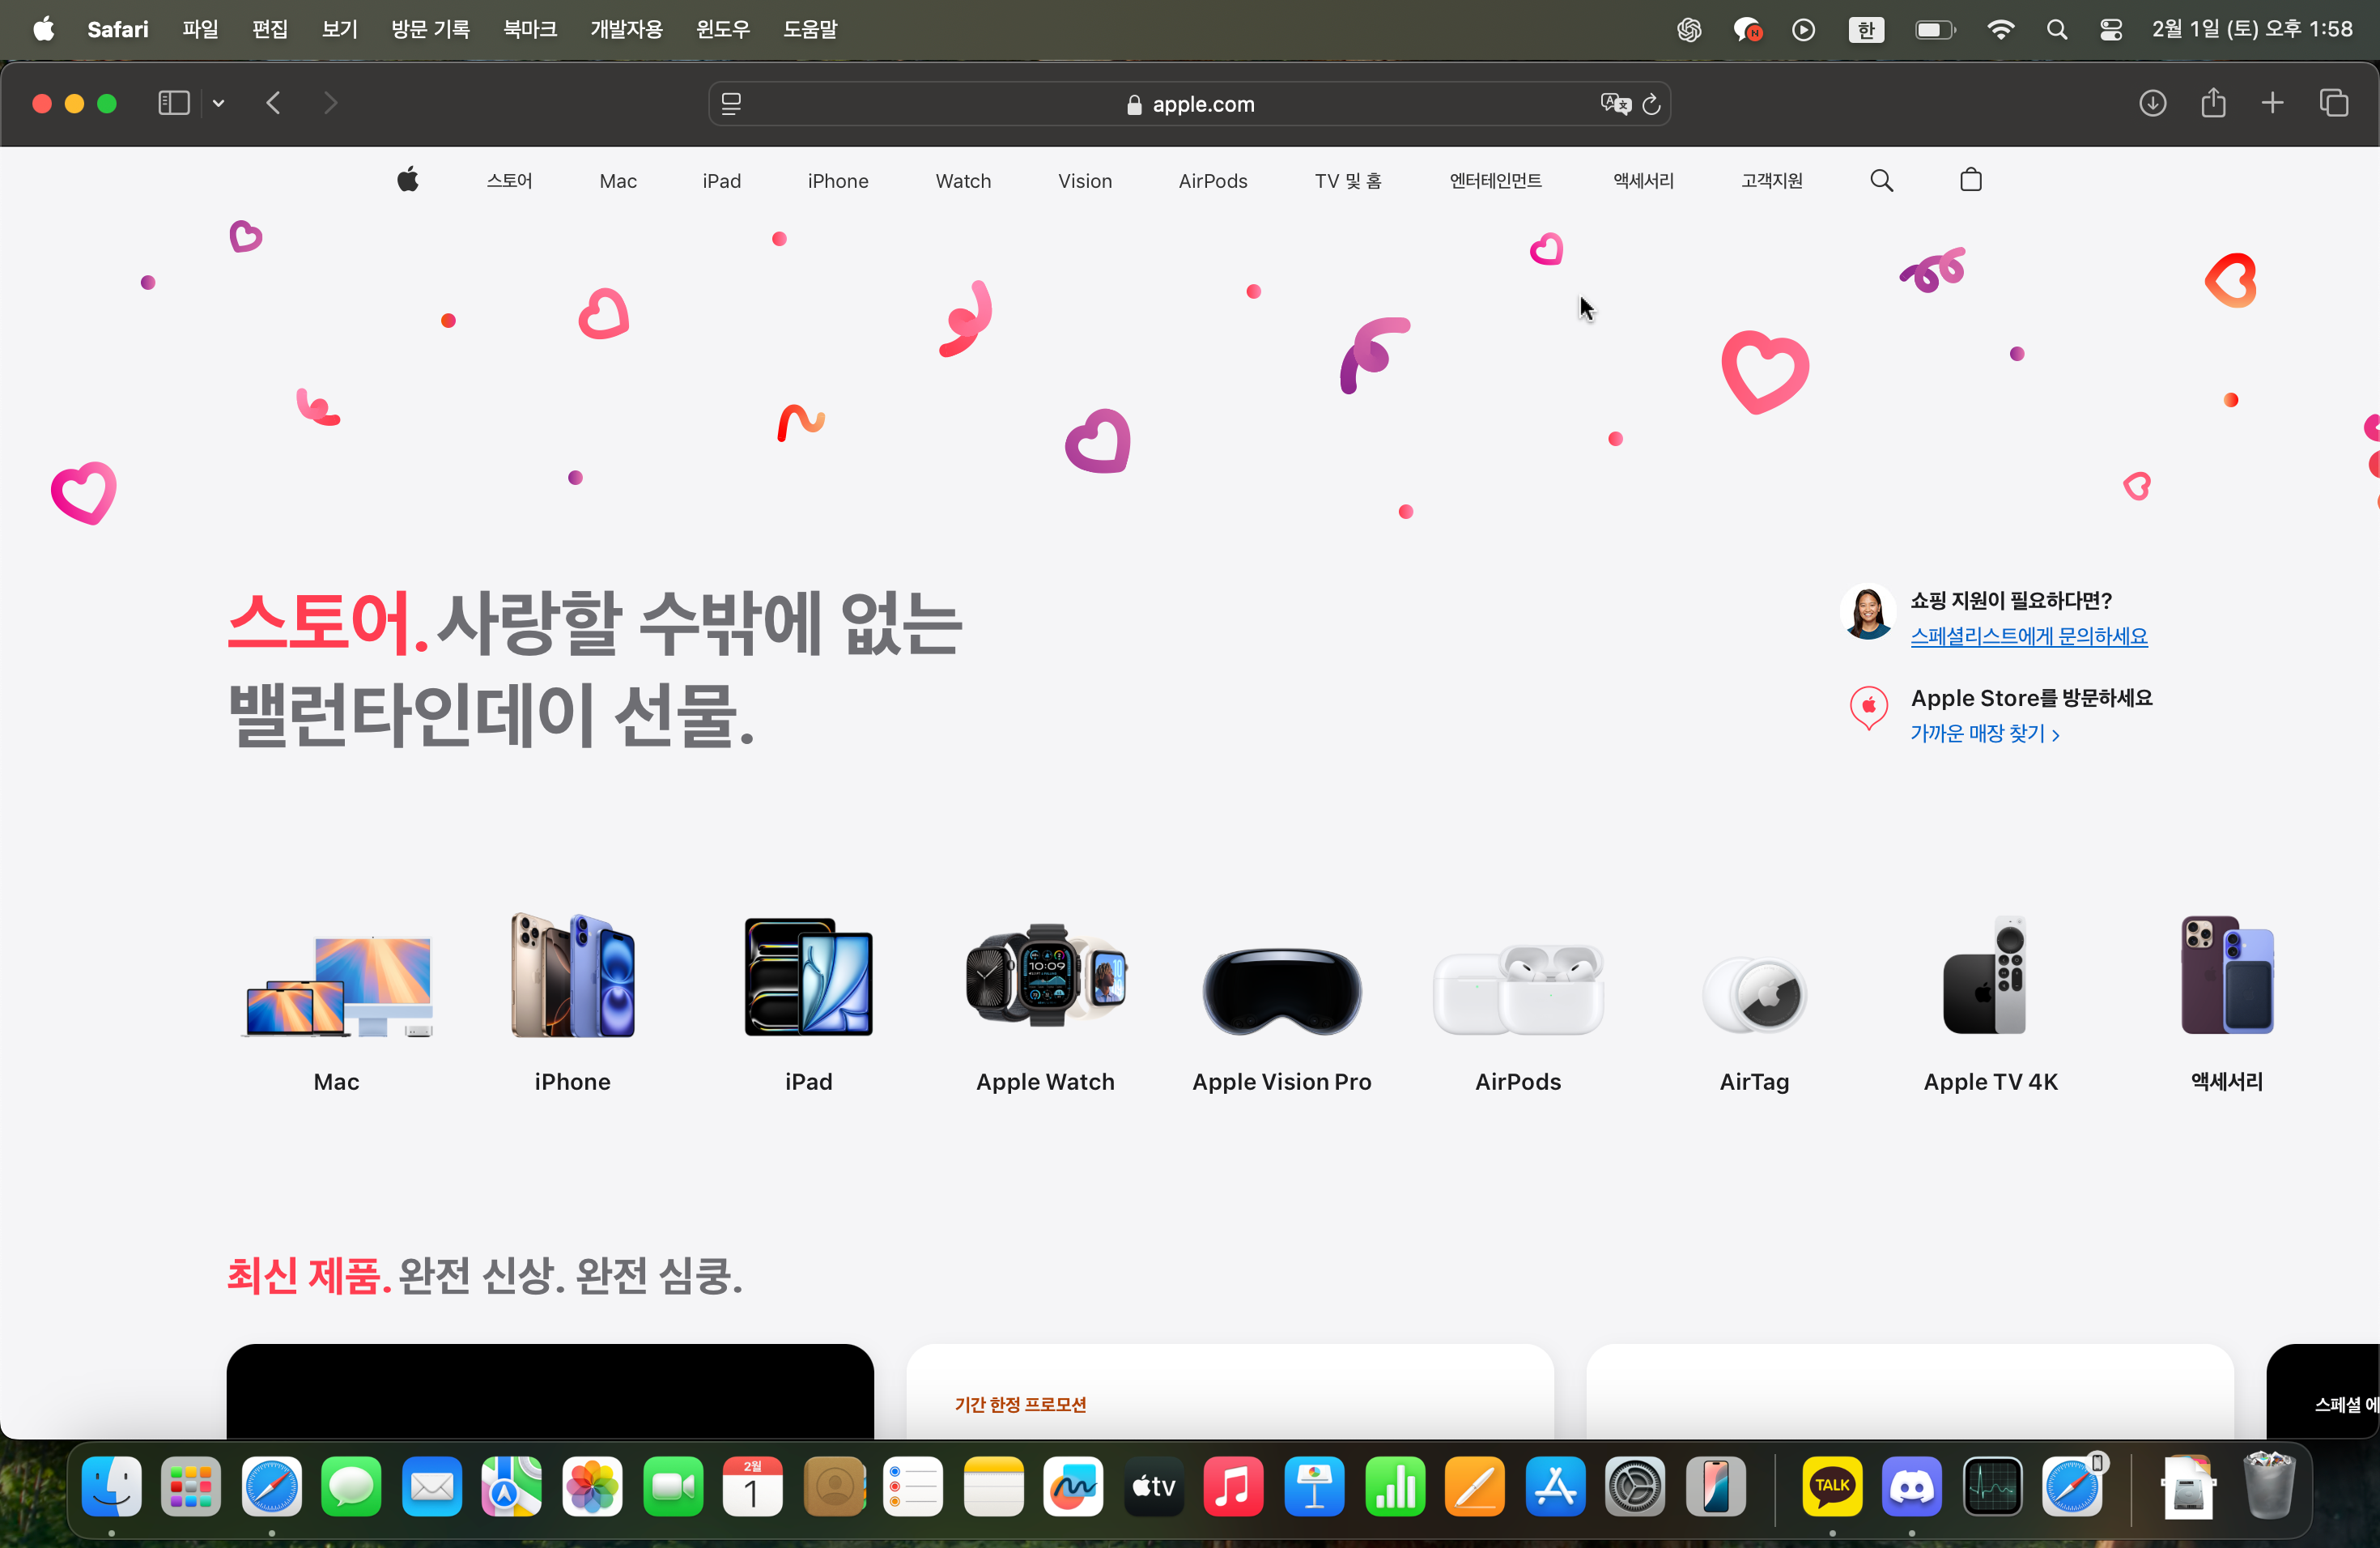The width and height of the screenshot is (2380, 1548).
Task: Open the 고객지원 nav item
Action: [x=1771, y=181]
